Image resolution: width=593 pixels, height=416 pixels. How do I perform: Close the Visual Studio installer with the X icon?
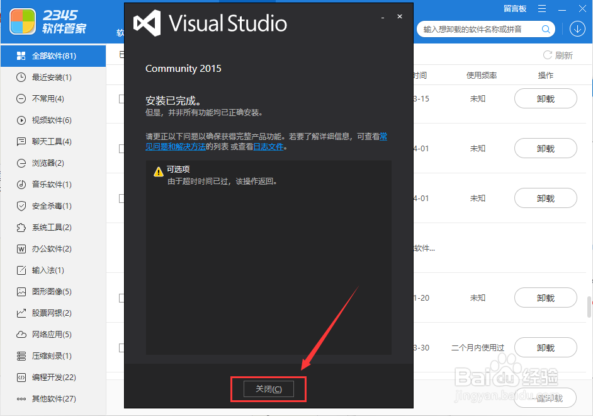coord(399,16)
